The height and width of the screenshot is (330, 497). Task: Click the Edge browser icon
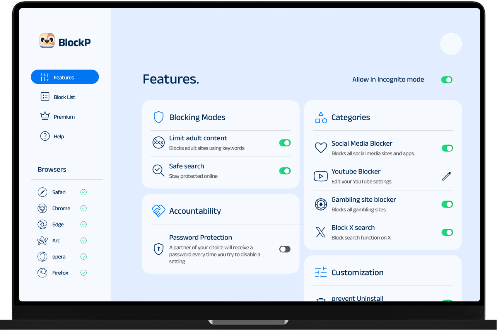coord(42,225)
